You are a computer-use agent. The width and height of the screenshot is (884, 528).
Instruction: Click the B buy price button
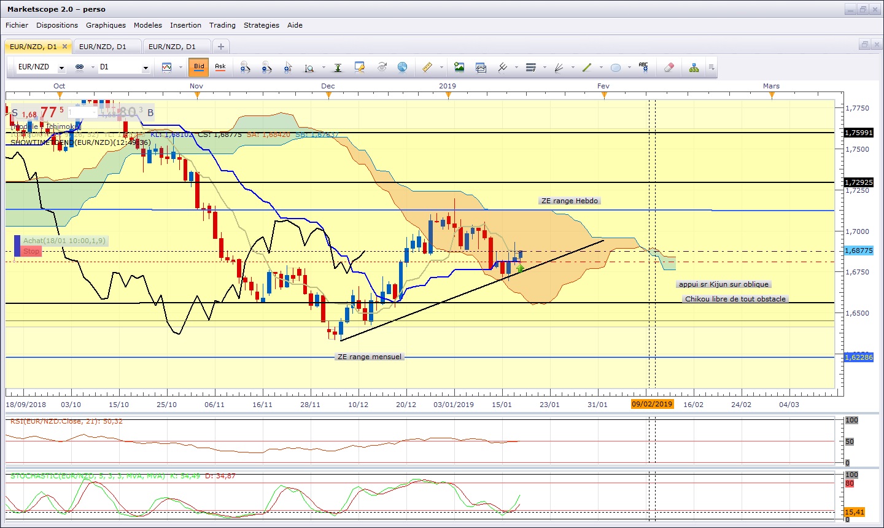tap(126, 113)
